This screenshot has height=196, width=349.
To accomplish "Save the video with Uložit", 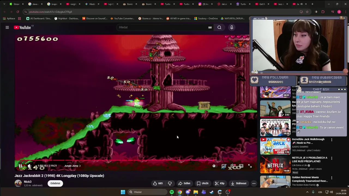I will [x=203, y=183].
